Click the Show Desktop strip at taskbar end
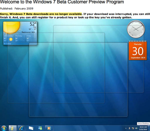This screenshot has height=131, width=150. click(149, 128)
